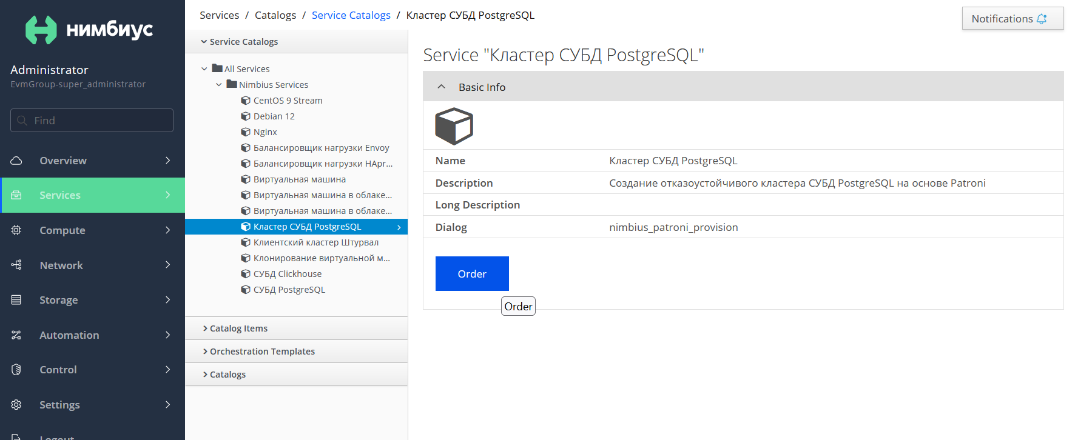Click the Notifications bell icon
This screenshot has height=440, width=1075.
1042,19
